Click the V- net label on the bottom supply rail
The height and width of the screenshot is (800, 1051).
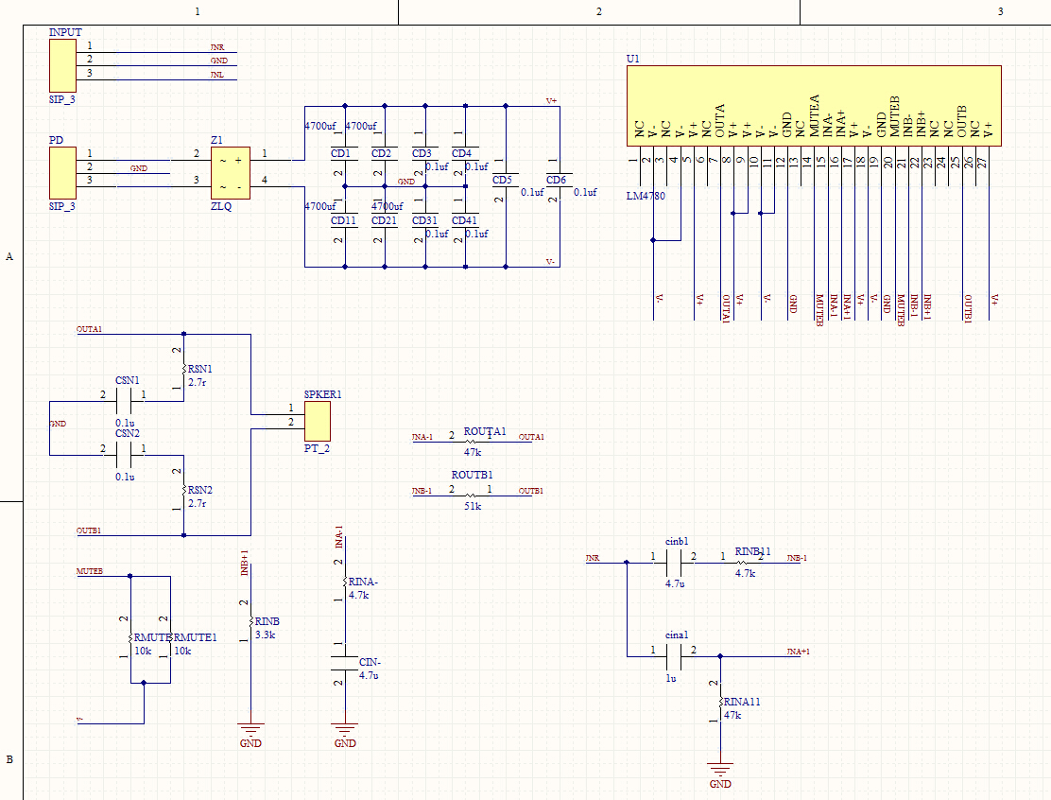(550, 262)
